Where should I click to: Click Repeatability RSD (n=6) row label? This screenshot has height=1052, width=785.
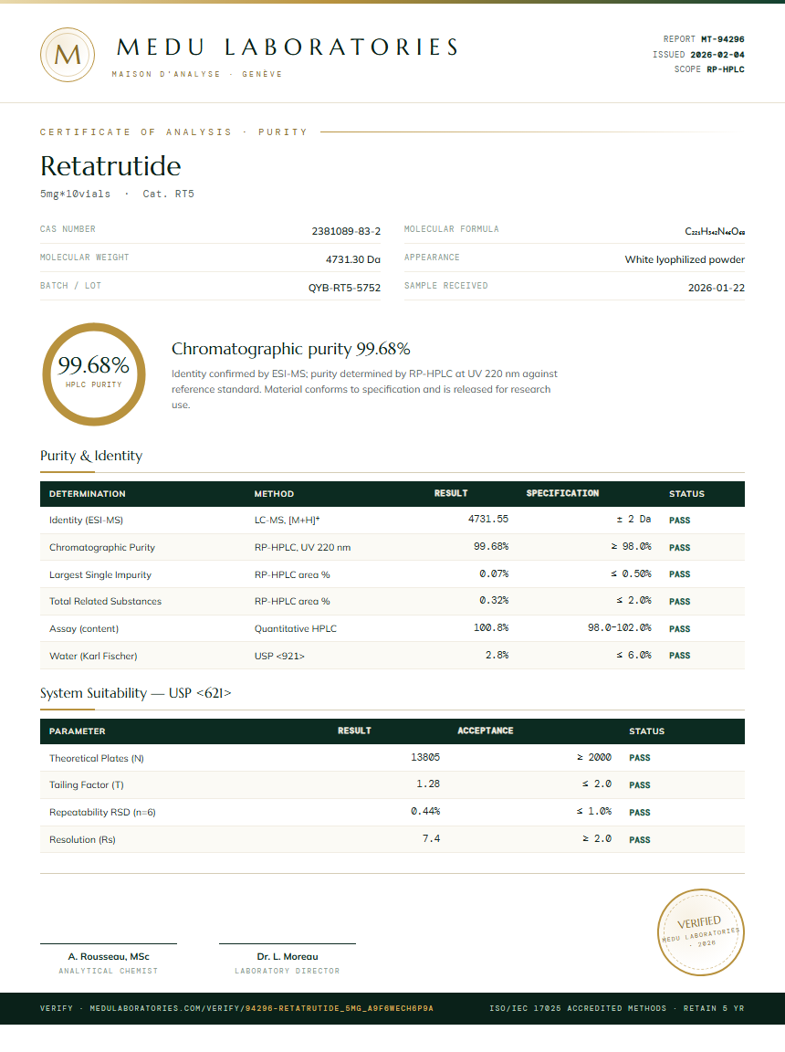click(x=102, y=813)
